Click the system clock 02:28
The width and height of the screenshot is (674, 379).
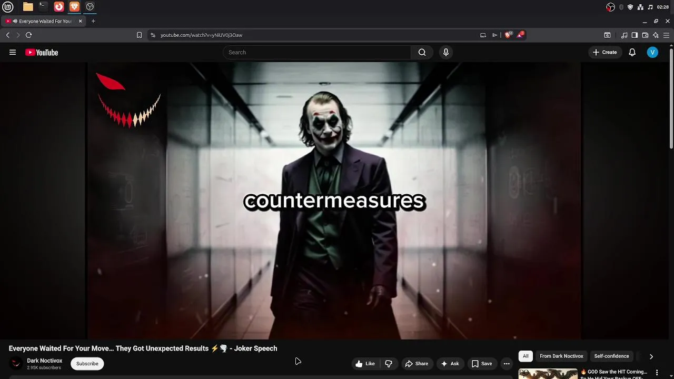tap(663, 7)
